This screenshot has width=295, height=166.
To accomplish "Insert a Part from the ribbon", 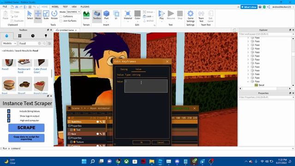I will [106, 15].
